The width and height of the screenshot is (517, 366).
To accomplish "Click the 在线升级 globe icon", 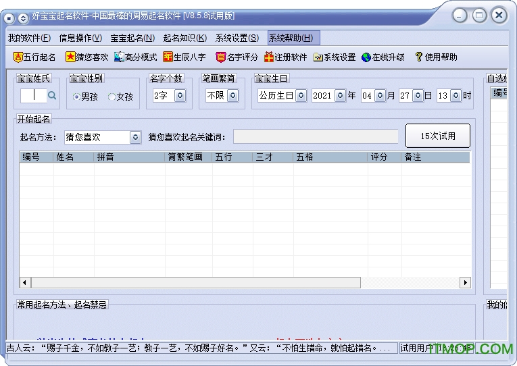I will 366,57.
